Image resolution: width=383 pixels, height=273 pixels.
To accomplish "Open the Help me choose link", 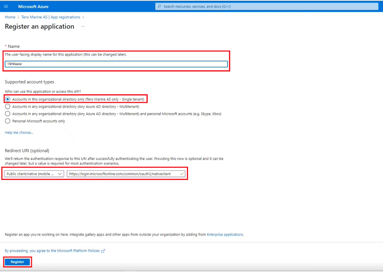I will pos(19,133).
